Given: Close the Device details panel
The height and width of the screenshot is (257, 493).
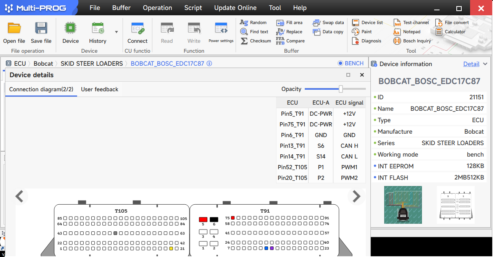Looking at the screenshot, I should coord(362,75).
